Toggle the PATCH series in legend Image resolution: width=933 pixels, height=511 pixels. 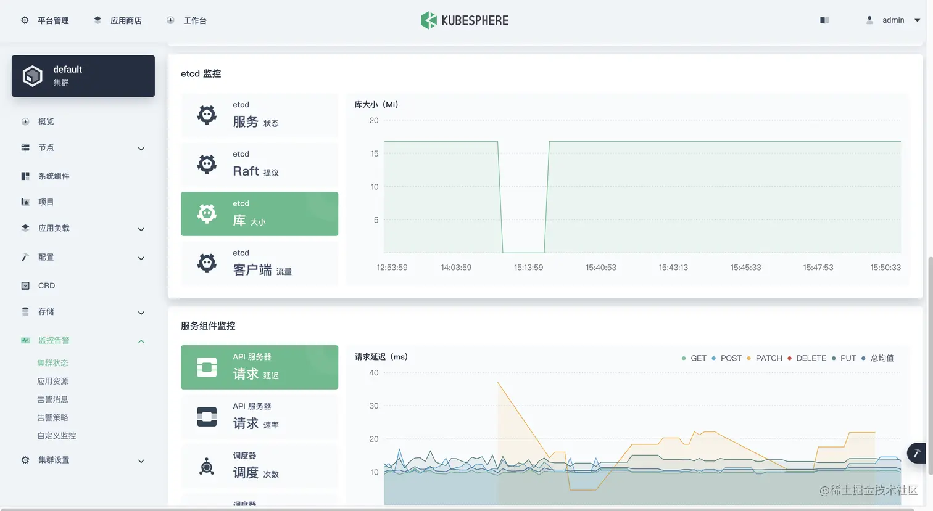[764, 358]
